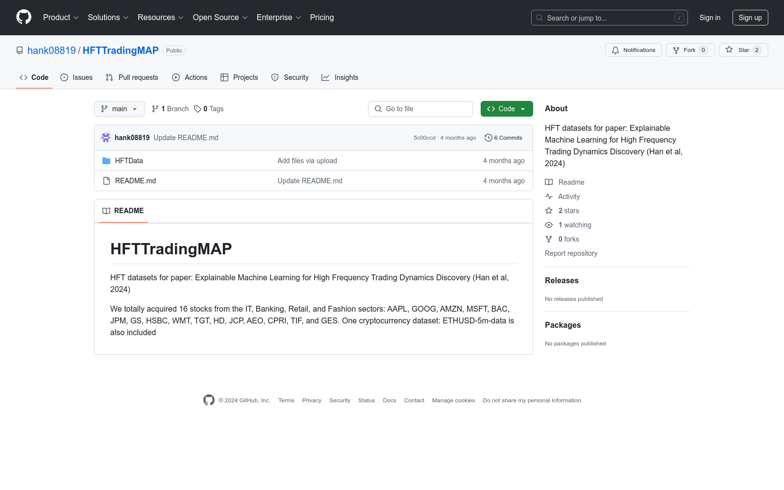Open the Security tab
Image resolution: width=784 pixels, height=490 pixels.
click(x=290, y=77)
